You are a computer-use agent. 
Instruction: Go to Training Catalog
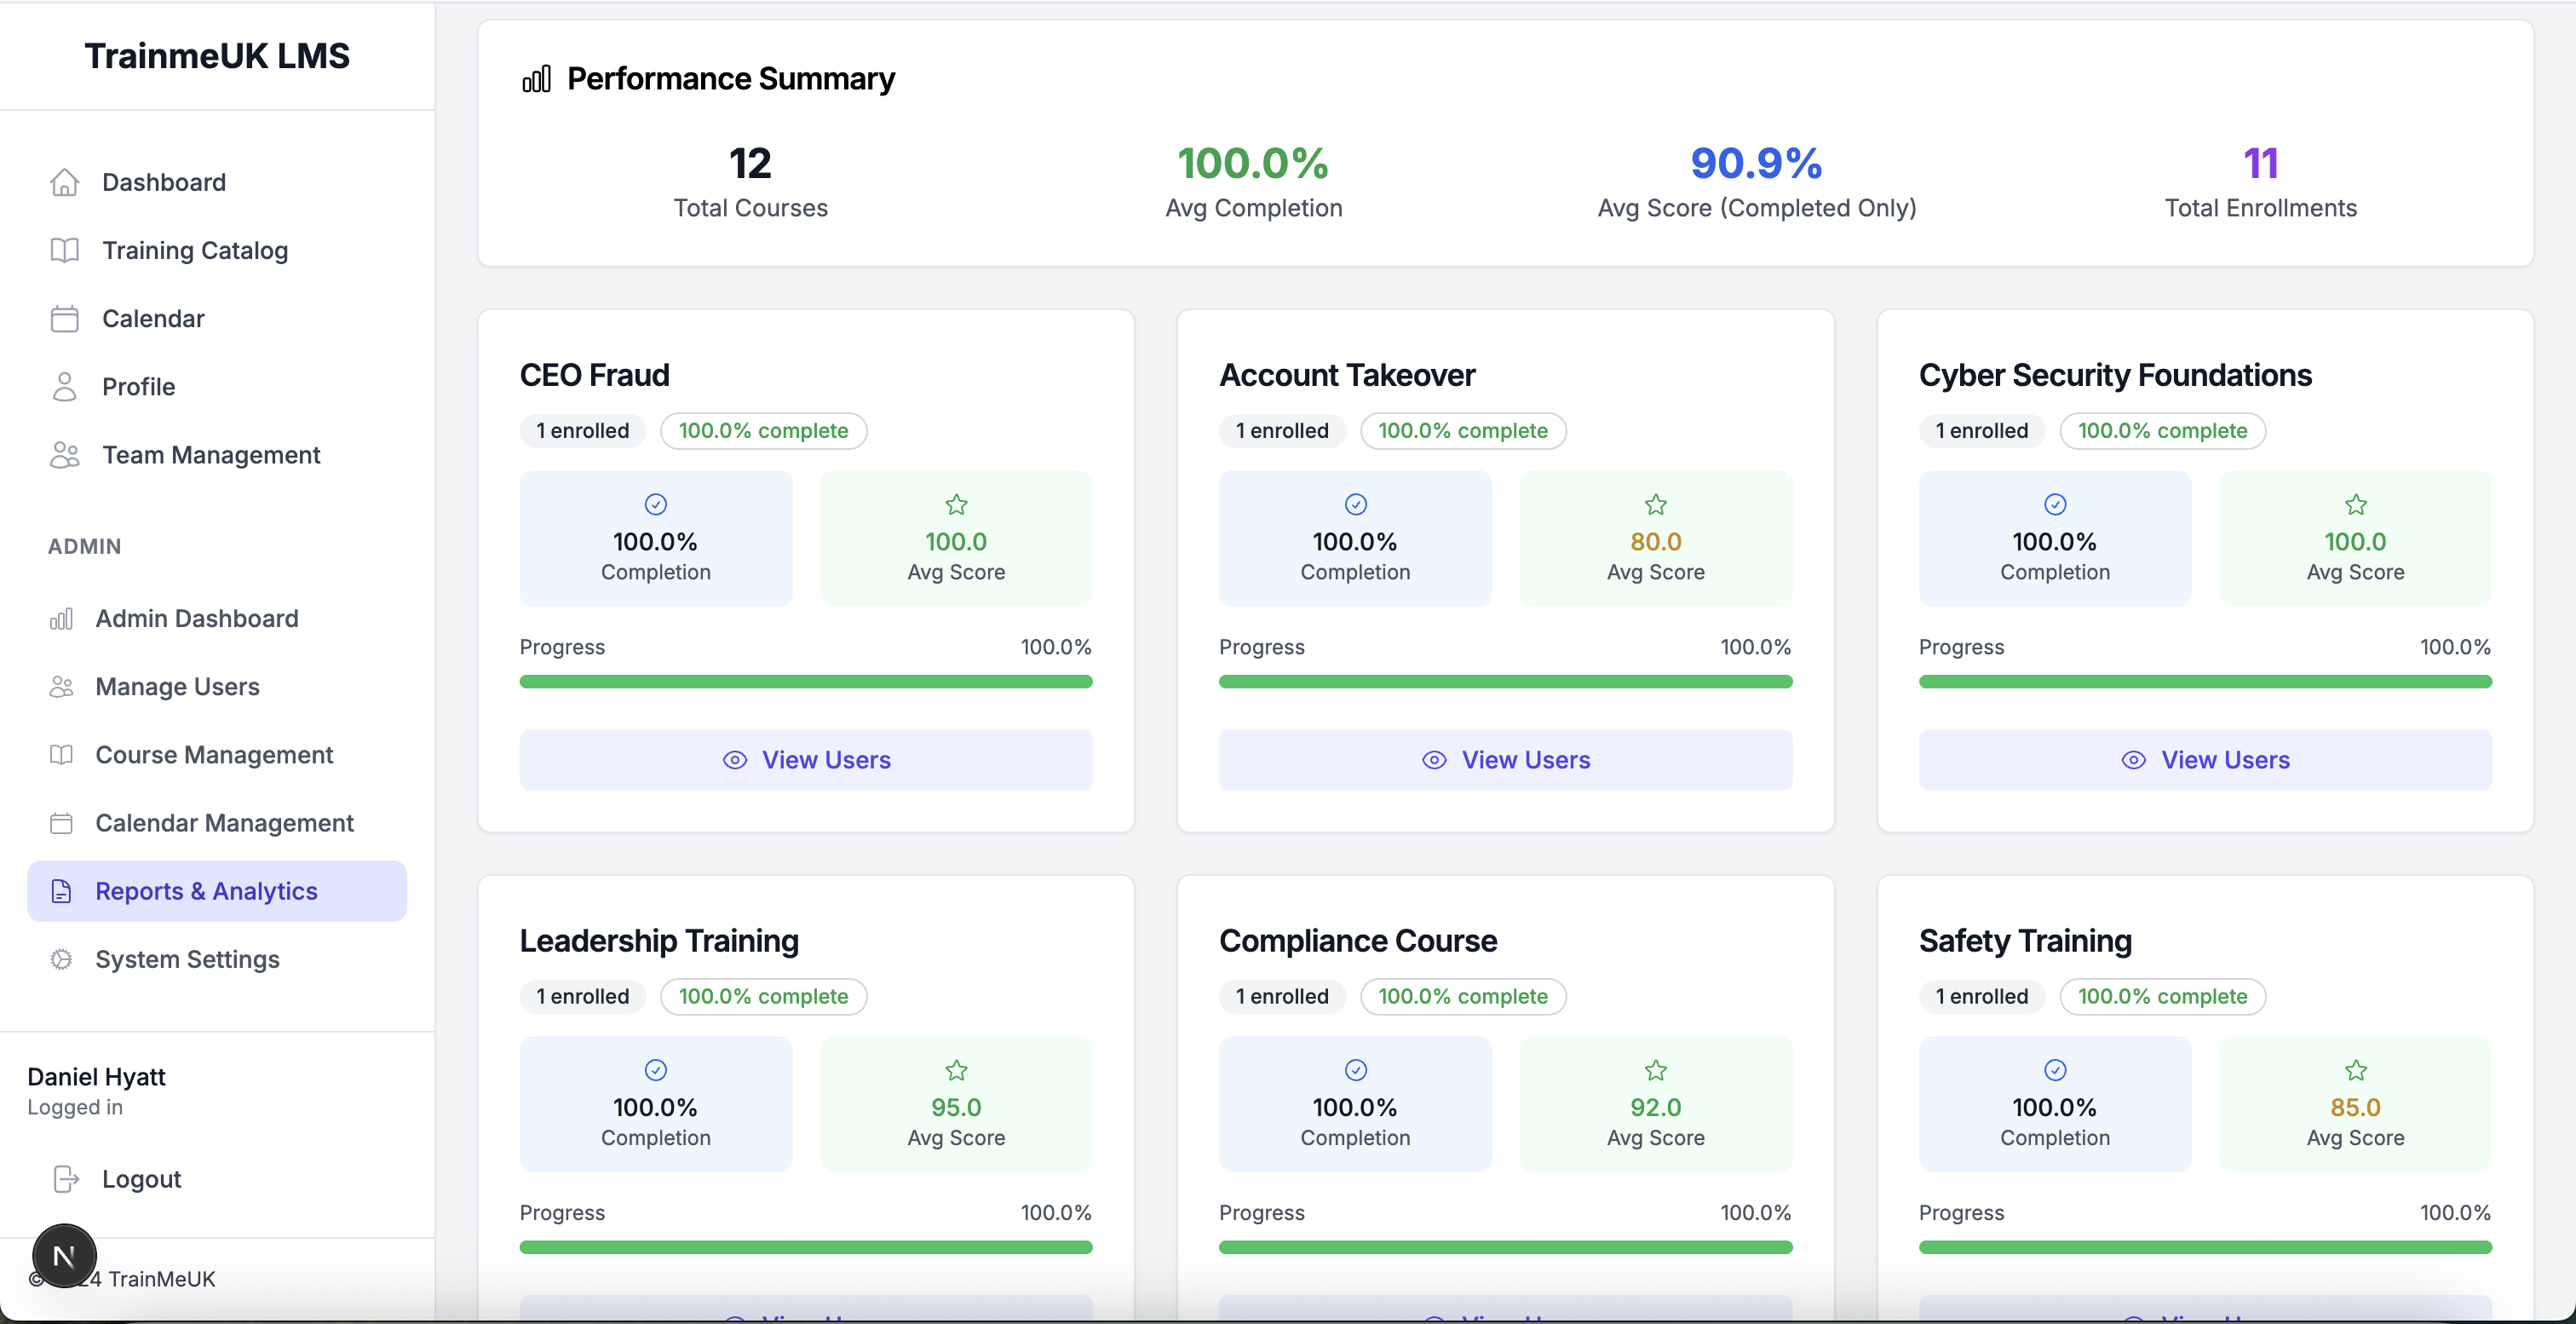tap(217, 251)
